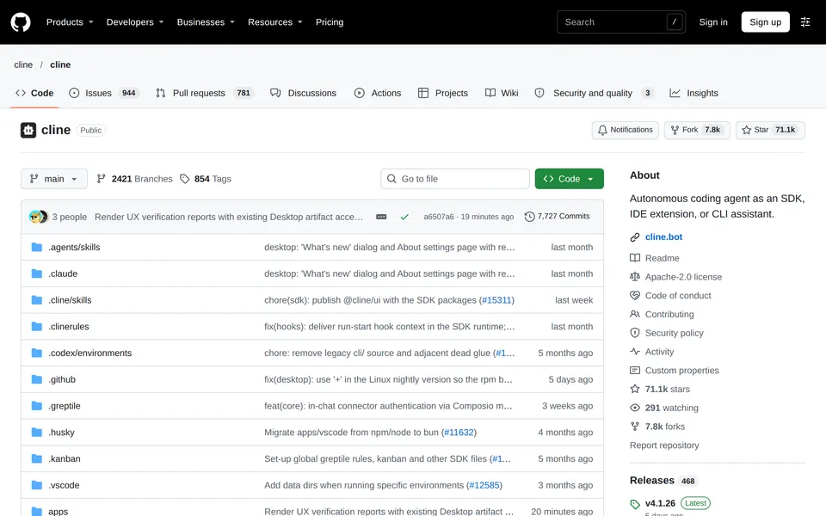Open the Businesses dropdown
This screenshot has width=826, height=516.
coord(206,22)
